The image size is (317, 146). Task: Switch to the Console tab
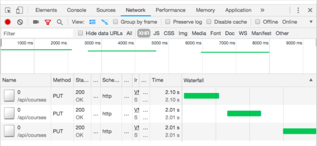click(77, 10)
